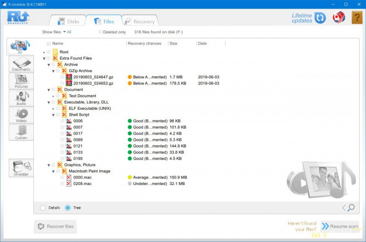Select the Audio filter icon
The width and height of the screenshot is (366, 242).
tap(21, 98)
